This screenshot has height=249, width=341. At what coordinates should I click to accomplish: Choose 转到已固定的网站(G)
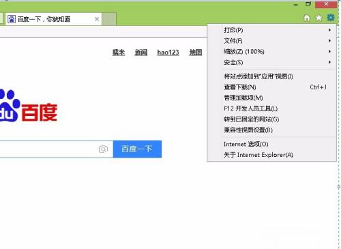(272, 119)
